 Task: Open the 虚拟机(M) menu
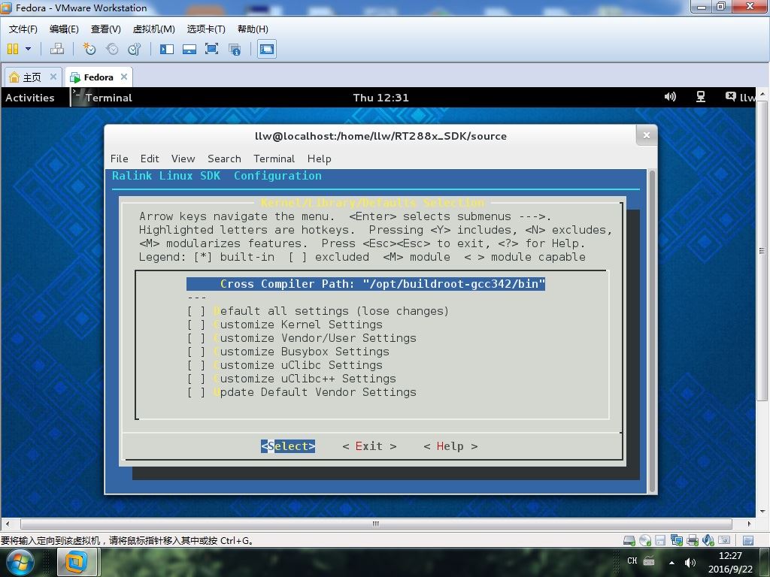[153, 29]
